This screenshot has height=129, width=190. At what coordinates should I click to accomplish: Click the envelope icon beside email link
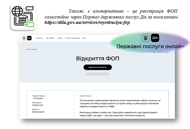(x=154, y=52)
